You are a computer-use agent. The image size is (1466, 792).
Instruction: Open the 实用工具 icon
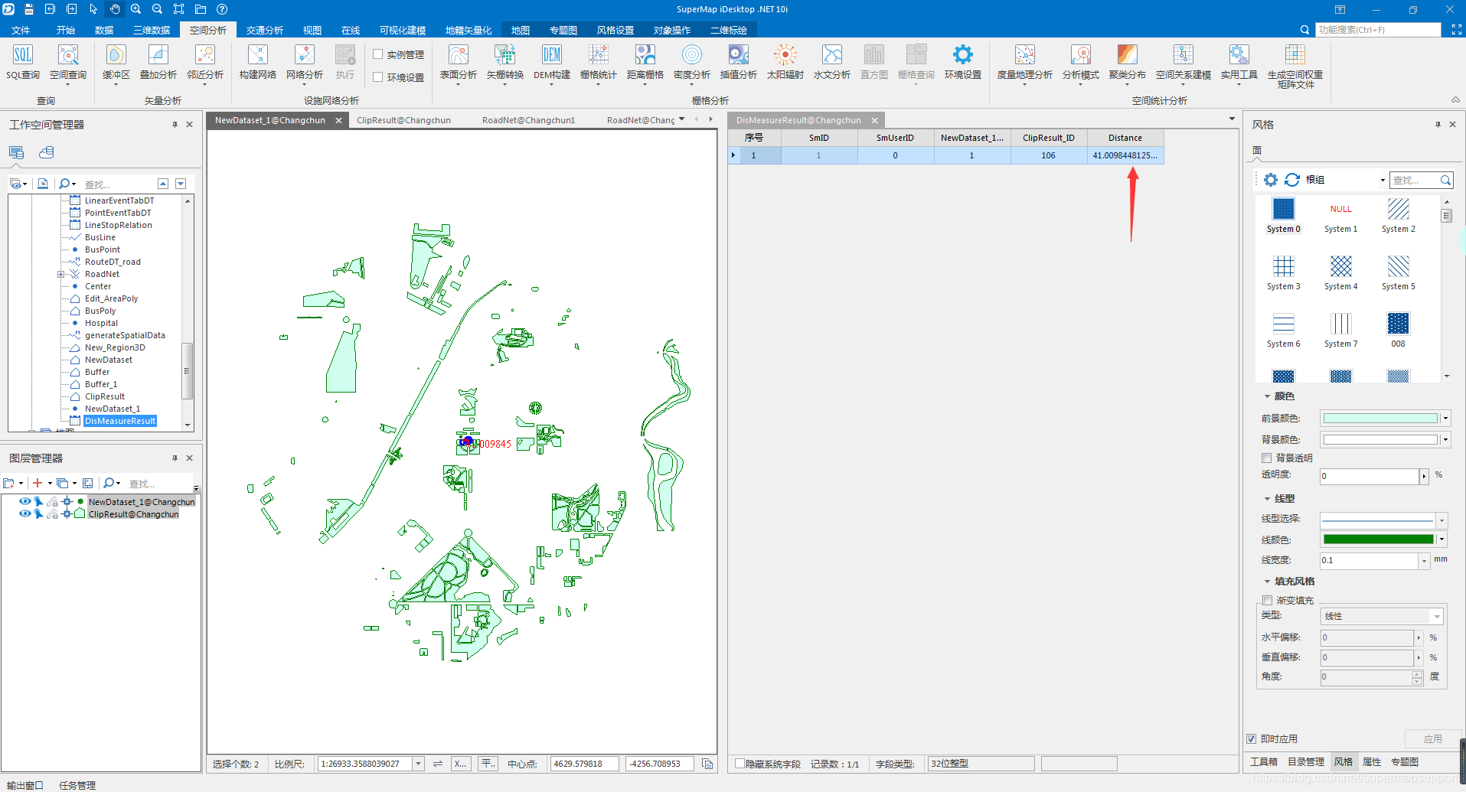1239,55
